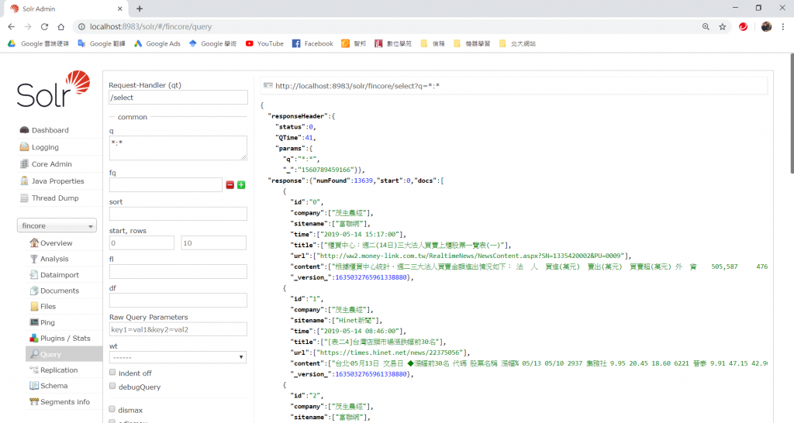This screenshot has width=794, height=423.
Task: Click the rows value field
Action: click(214, 242)
